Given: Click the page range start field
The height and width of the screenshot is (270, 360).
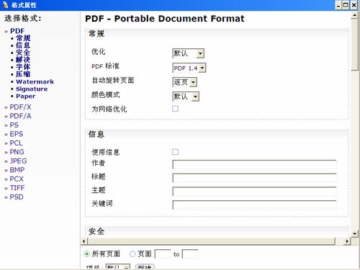Looking at the screenshot, I should click(163, 254).
